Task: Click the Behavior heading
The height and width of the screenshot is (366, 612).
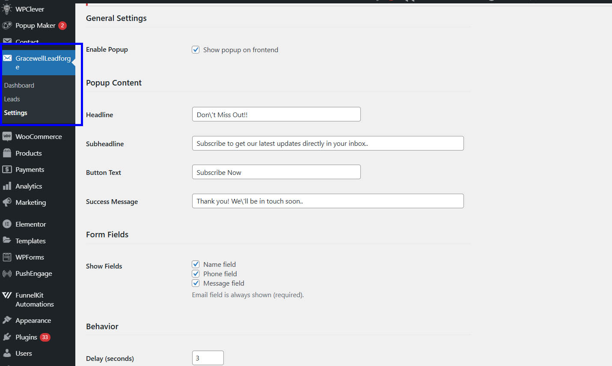Action: 102,326
